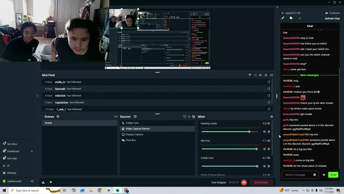The height and width of the screenshot is (194, 344).
Task: Click End Stream button
Action: click(261, 182)
